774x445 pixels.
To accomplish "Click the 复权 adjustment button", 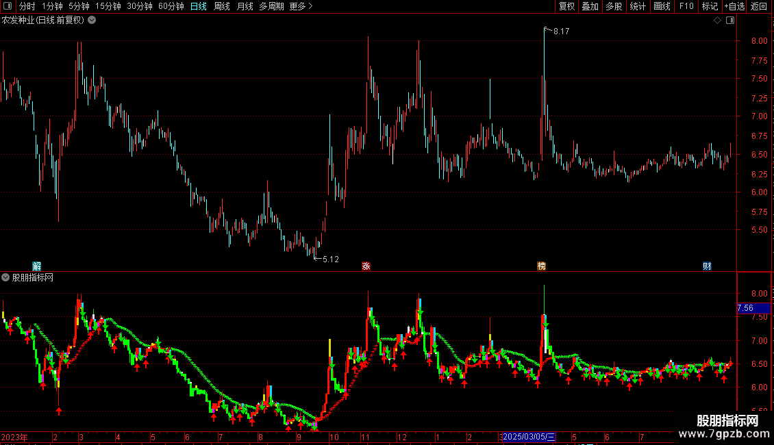I will point(566,6).
